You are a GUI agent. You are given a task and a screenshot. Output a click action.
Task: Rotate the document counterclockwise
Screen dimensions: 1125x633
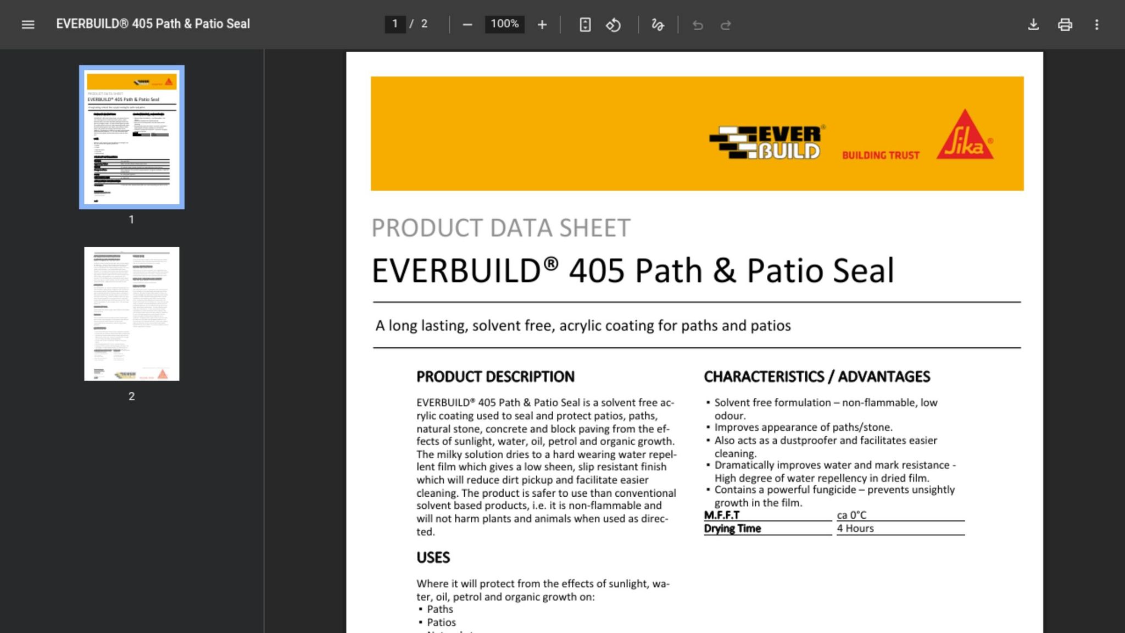(614, 25)
